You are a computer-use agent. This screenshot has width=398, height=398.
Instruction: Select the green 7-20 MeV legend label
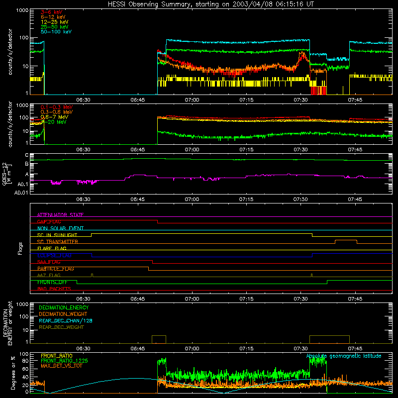pyautogui.click(x=54, y=122)
